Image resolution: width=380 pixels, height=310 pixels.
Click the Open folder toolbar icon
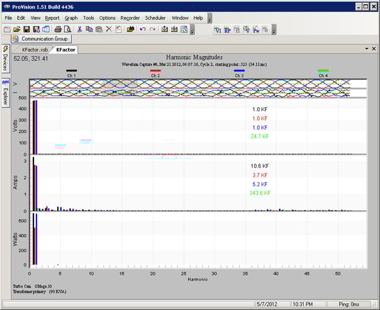pyautogui.click(x=17, y=29)
